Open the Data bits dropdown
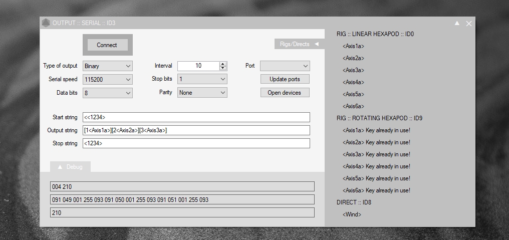Viewport: 509px width, 240px height. point(107,93)
